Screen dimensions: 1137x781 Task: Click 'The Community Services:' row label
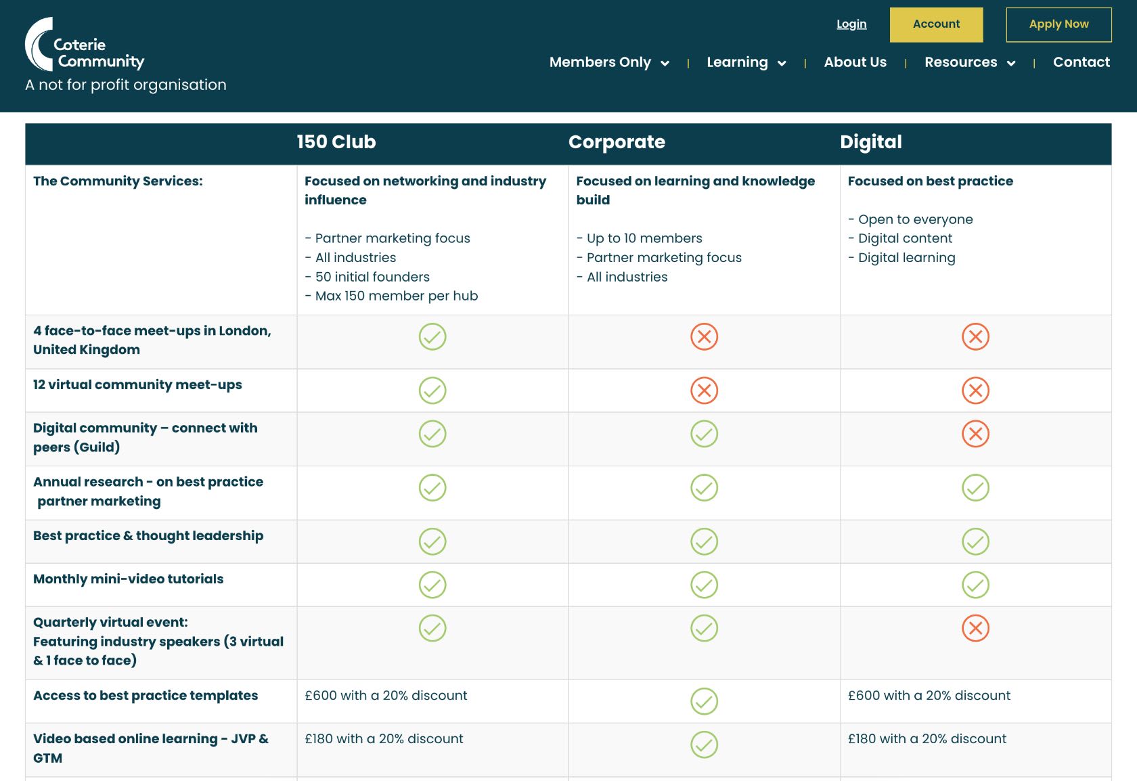[x=118, y=181]
